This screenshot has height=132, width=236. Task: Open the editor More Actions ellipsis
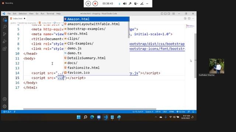193,18
